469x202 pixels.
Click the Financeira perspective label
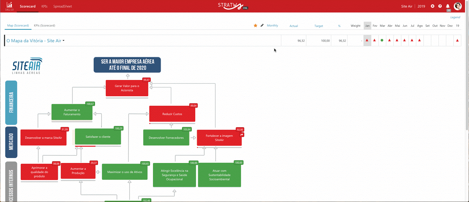click(x=11, y=103)
